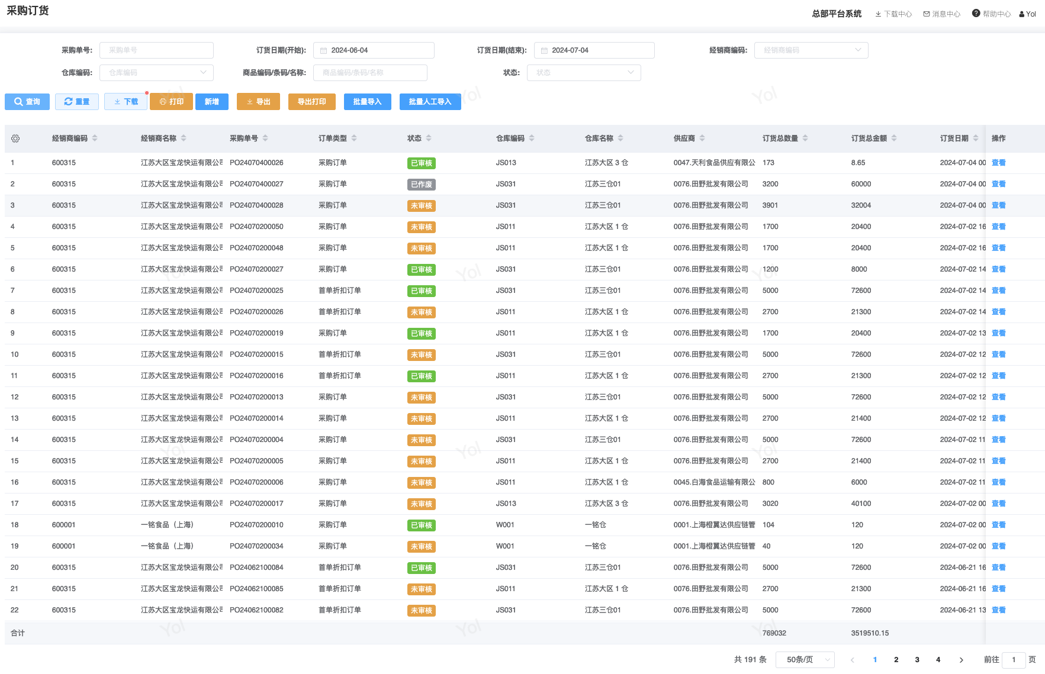Sort by the 订货总数量 column sort arrows
This screenshot has width=1045, height=674.
click(805, 138)
